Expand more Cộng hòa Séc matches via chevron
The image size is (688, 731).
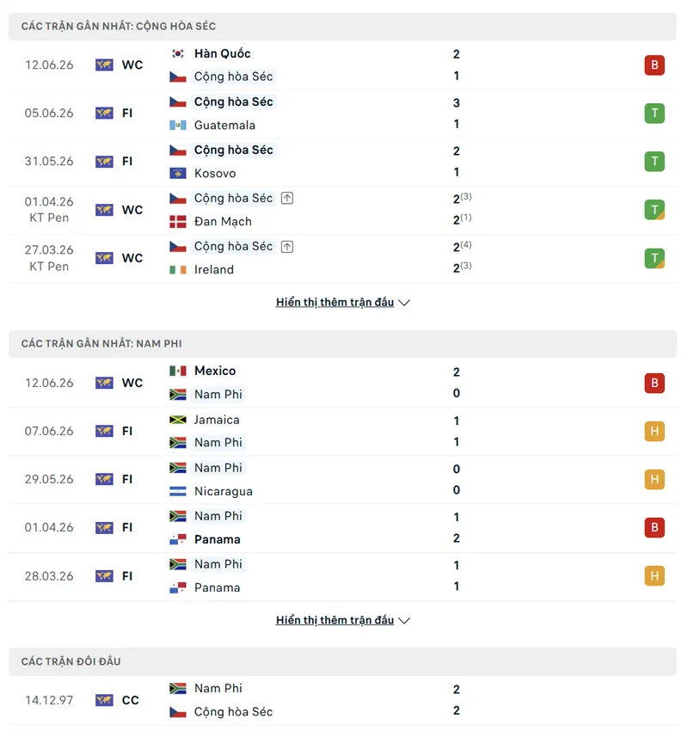[x=404, y=303]
